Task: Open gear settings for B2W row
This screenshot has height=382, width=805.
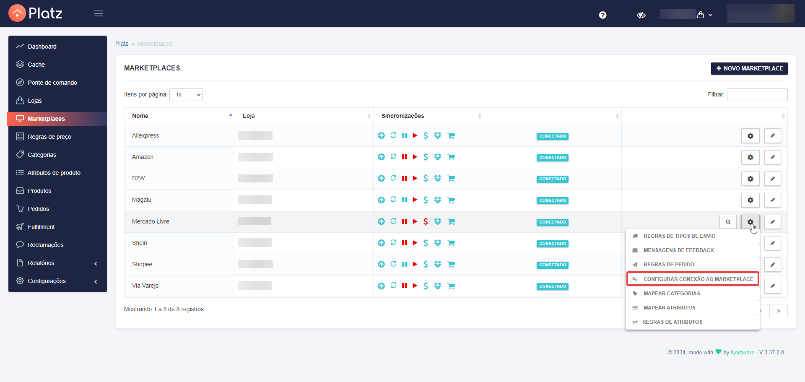Action: click(750, 179)
